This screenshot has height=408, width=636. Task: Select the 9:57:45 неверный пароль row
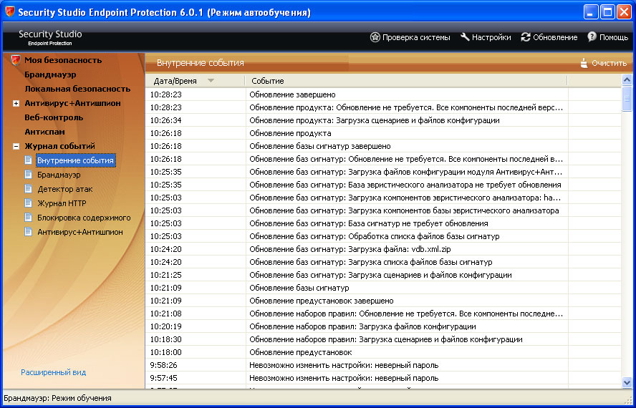383,378
